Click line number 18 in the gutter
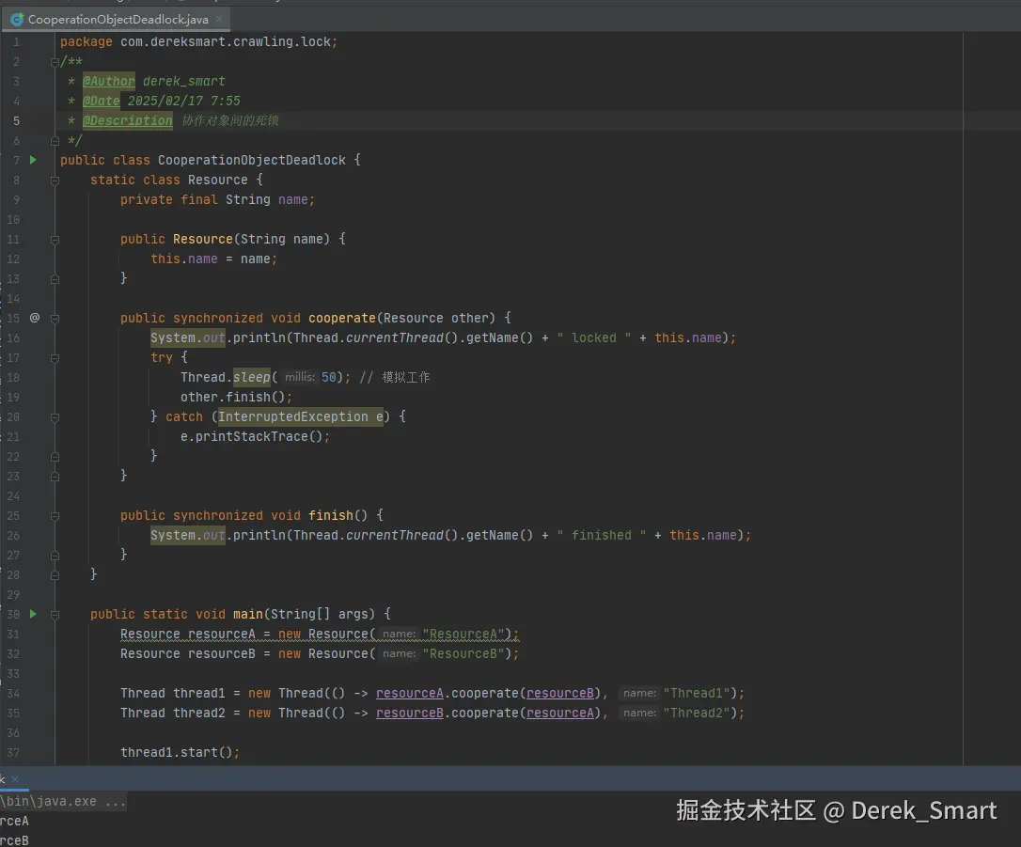Viewport: 1021px width, 847px height. click(13, 377)
